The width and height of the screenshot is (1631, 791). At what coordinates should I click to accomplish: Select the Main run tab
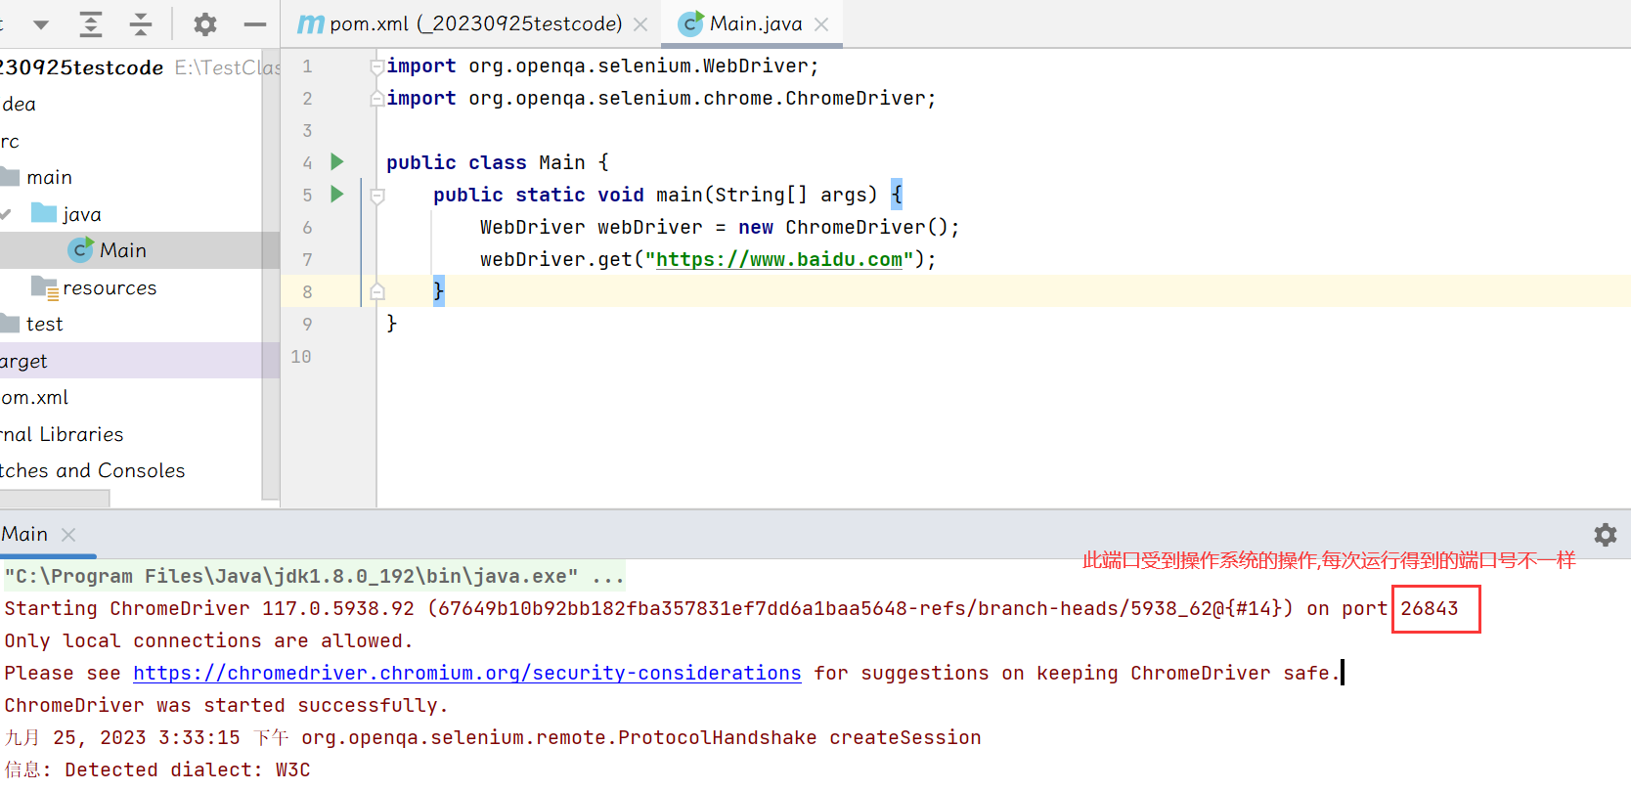[24, 534]
